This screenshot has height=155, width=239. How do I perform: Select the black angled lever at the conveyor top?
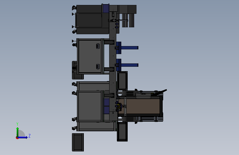click(159, 93)
